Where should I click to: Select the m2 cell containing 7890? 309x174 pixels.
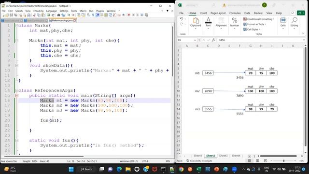coord(208,91)
